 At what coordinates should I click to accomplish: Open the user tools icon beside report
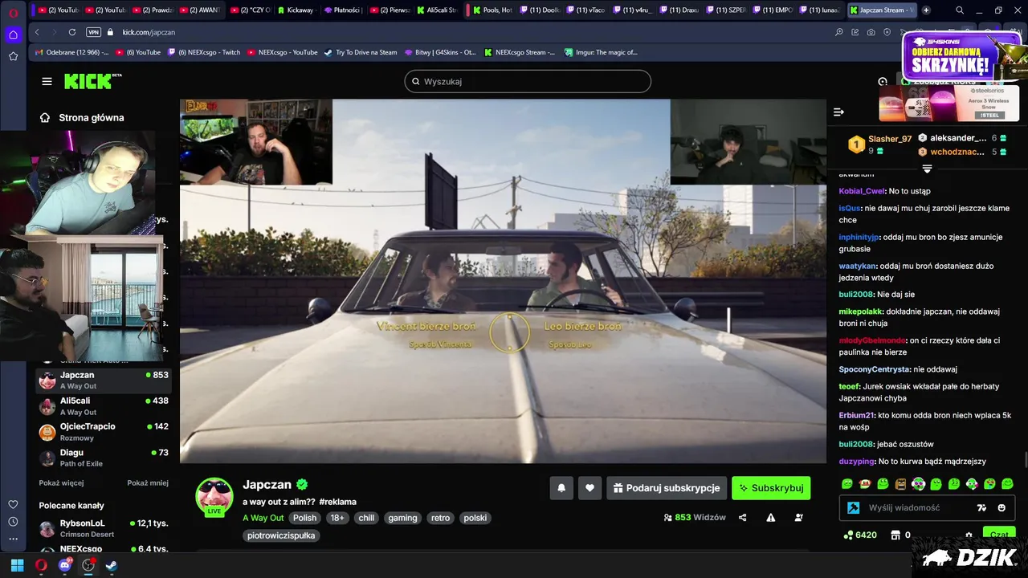coord(798,518)
